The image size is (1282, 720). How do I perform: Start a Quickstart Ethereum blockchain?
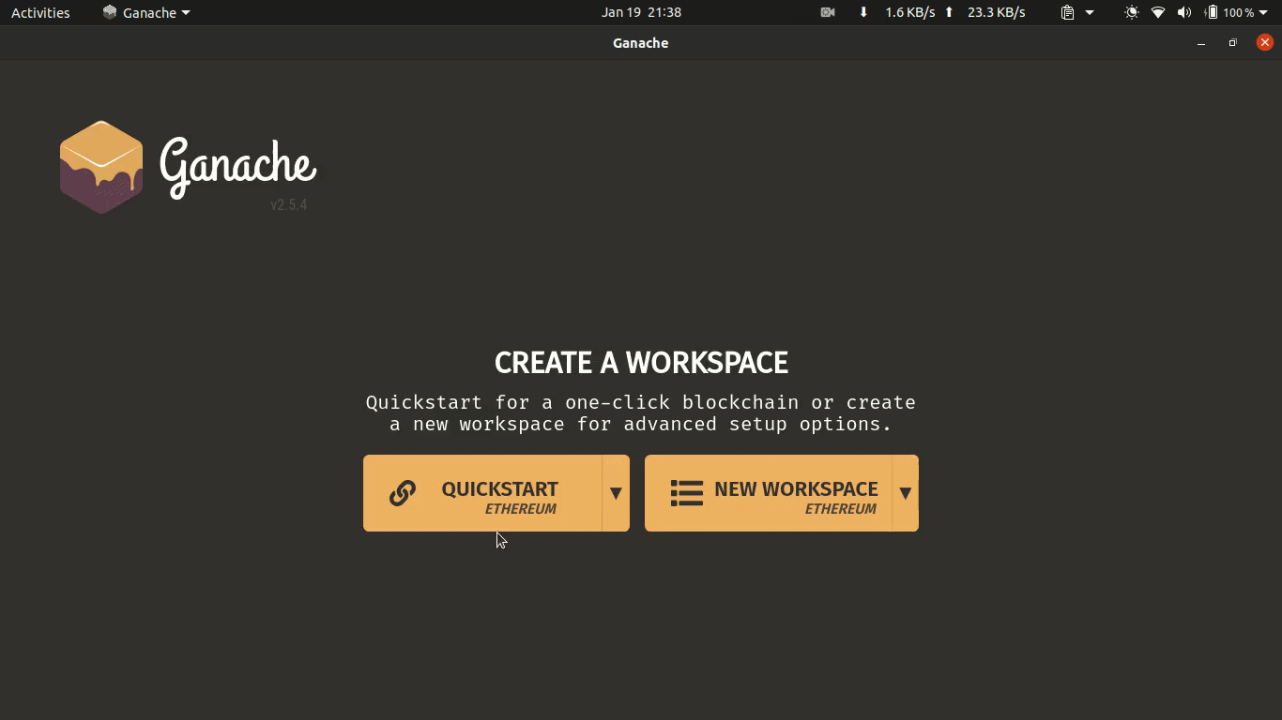pyautogui.click(x=482, y=493)
